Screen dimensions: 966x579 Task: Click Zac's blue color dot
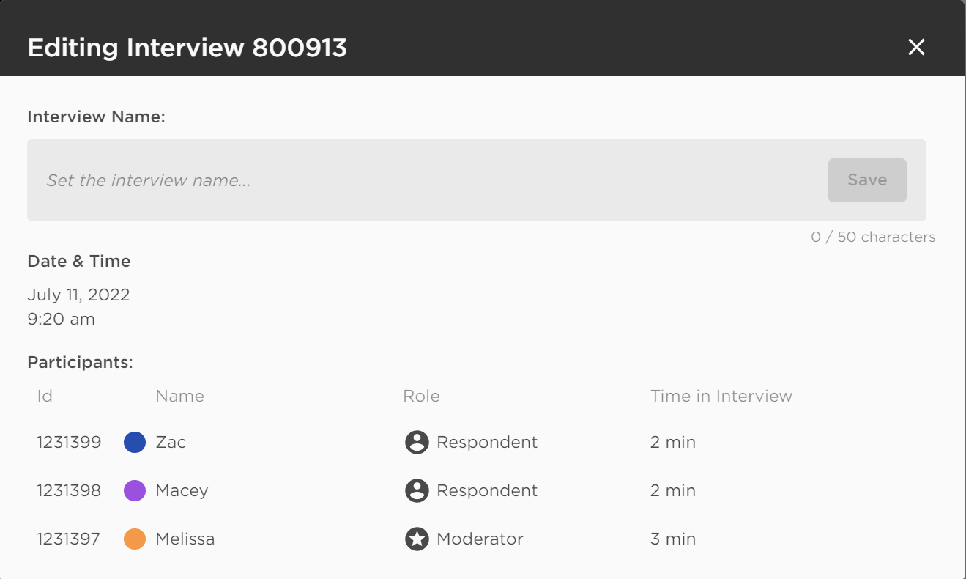point(135,443)
